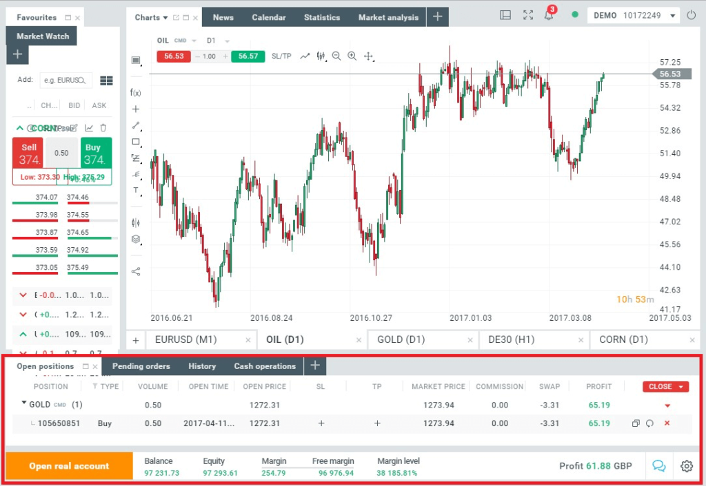Toggle fullscreen mode icon in top bar
This screenshot has height=486, width=706.
click(x=528, y=15)
